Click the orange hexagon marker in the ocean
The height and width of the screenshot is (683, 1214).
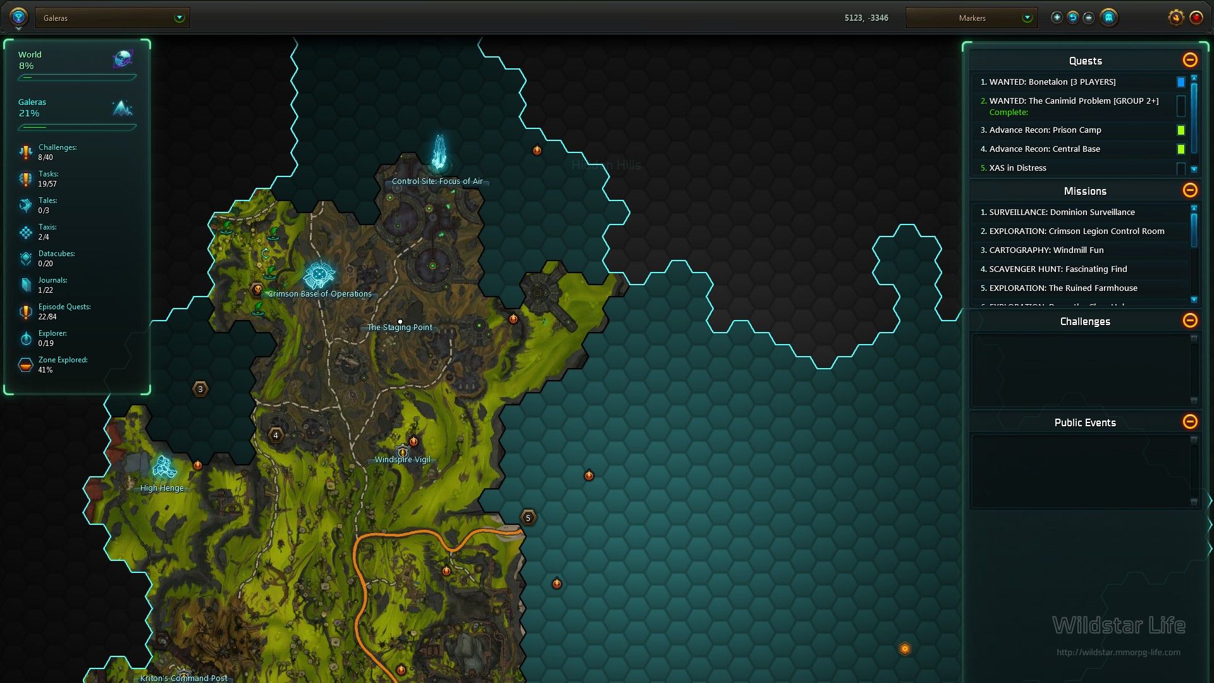click(x=905, y=649)
